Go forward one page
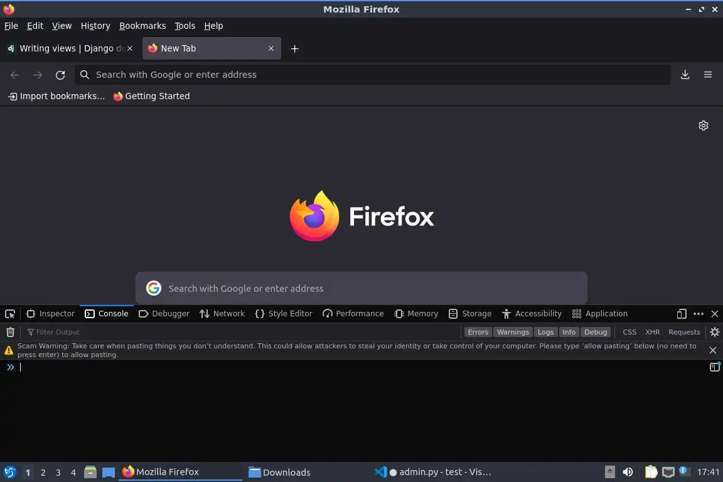The image size is (723, 482). [x=38, y=75]
